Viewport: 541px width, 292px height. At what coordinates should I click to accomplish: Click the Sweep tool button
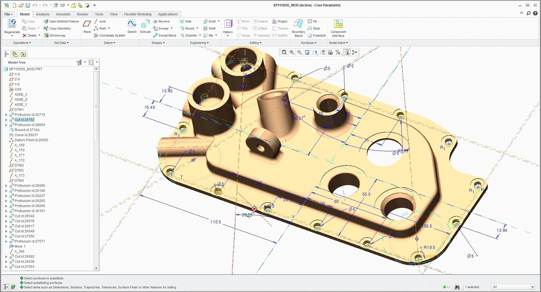pos(161,28)
